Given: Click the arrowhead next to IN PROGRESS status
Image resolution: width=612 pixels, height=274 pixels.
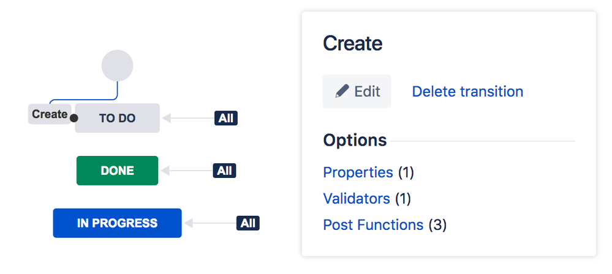Looking at the screenshot, I should (189, 223).
